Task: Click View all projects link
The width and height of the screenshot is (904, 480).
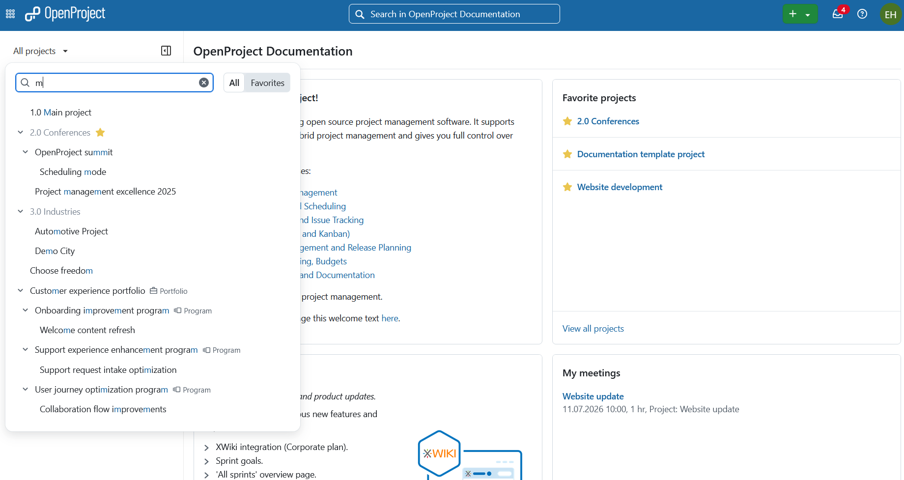Action: click(x=593, y=329)
